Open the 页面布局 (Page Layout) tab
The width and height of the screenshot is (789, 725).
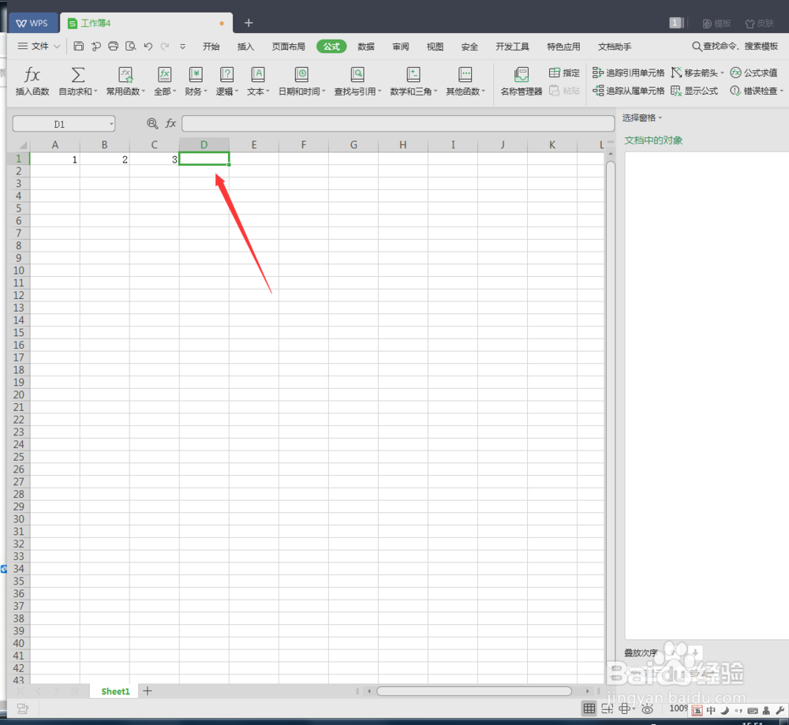click(288, 47)
